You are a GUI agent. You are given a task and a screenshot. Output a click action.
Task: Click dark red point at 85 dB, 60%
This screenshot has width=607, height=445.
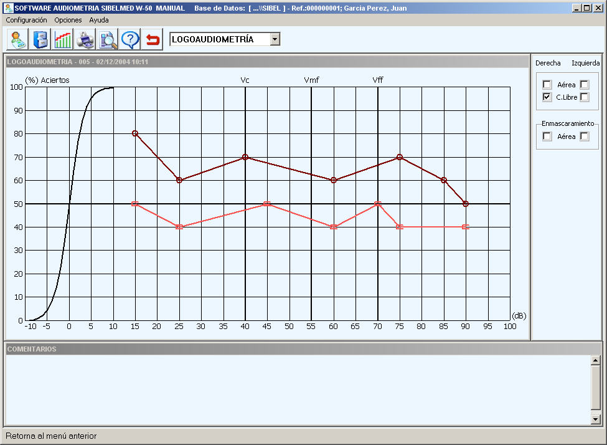click(x=444, y=180)
